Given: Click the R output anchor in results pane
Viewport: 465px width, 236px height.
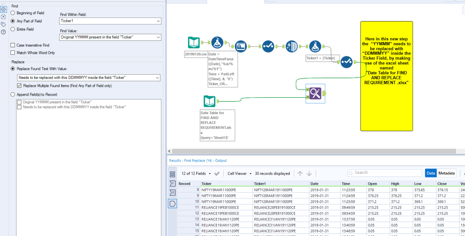Looking at the screenshot, I should [x=173, y=193].
